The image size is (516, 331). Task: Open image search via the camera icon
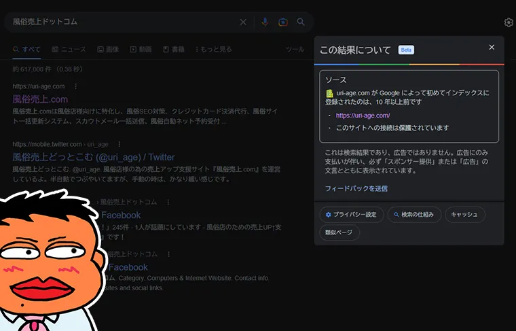point(283,22)
